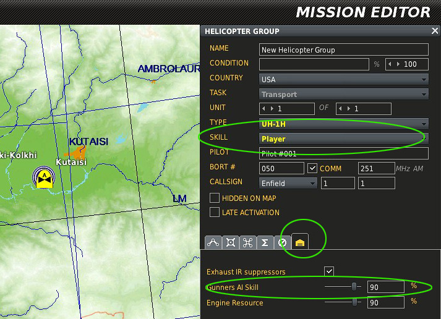
Task: Click the Gunners AI Skill percent field
Action: click(x=385, y=287)
